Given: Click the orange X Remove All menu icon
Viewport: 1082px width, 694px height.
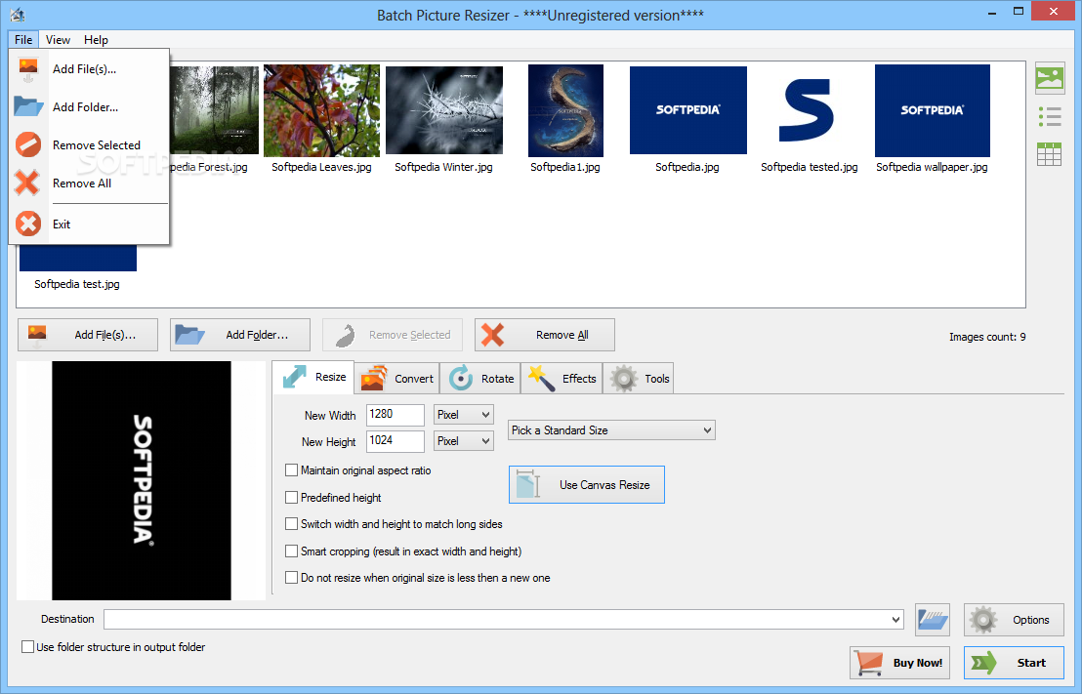Looking at the screenshot, I should coord(27,183).
